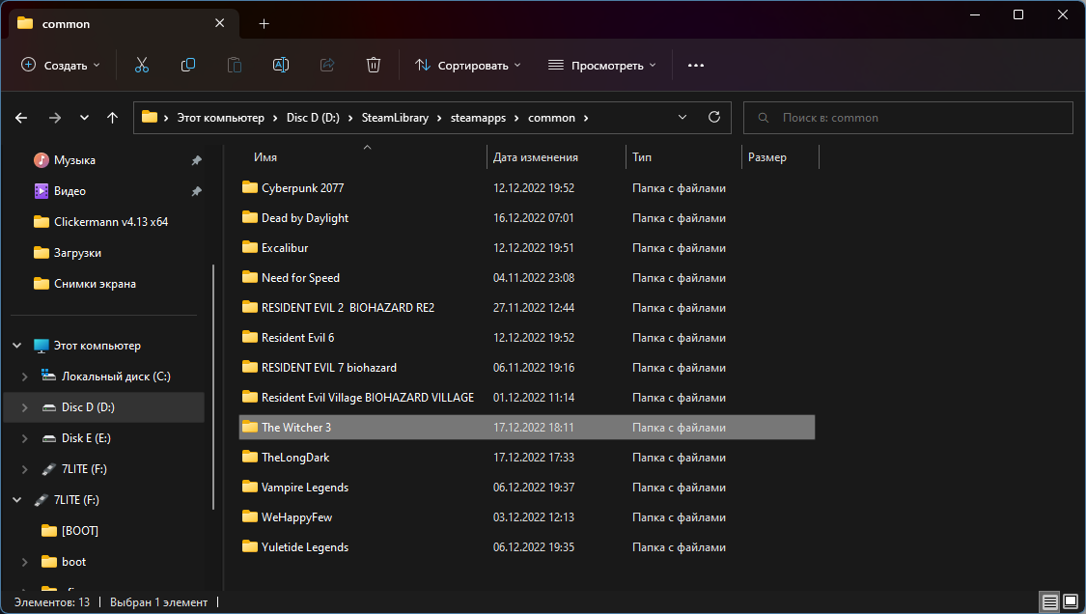Image resolution: width=1086 pixels, height=614 pixels.
Task: Expand the boot folder node
Action: [25, 561]
